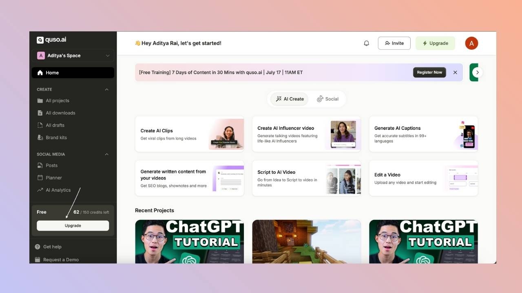Open the first ChatGPT Tutorial project thumbnail
The image size is (522, 293).
[190, 242]
